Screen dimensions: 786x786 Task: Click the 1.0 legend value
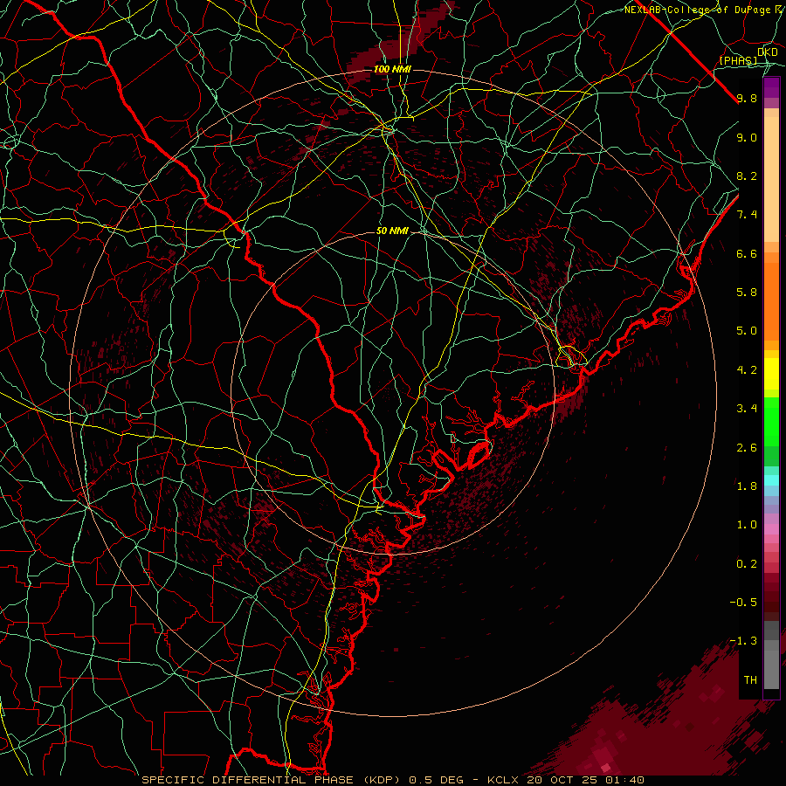pyautogui.click(x=747, y=525)
